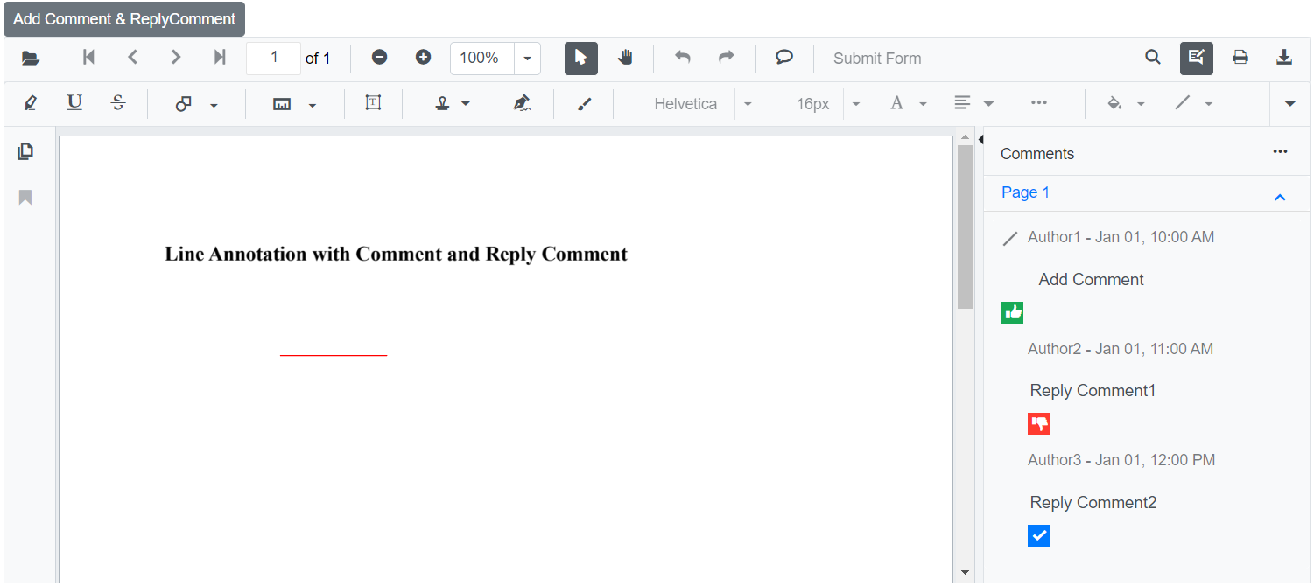Viewport: 1314px width, 586px height.
Task: Toggle the annotation edit toolbar
Action: pyautogui.click(x=1197, y=58)
